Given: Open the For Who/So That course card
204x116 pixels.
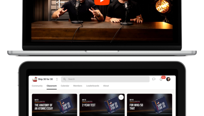Looking at the screenshot, I should point(149,105).
